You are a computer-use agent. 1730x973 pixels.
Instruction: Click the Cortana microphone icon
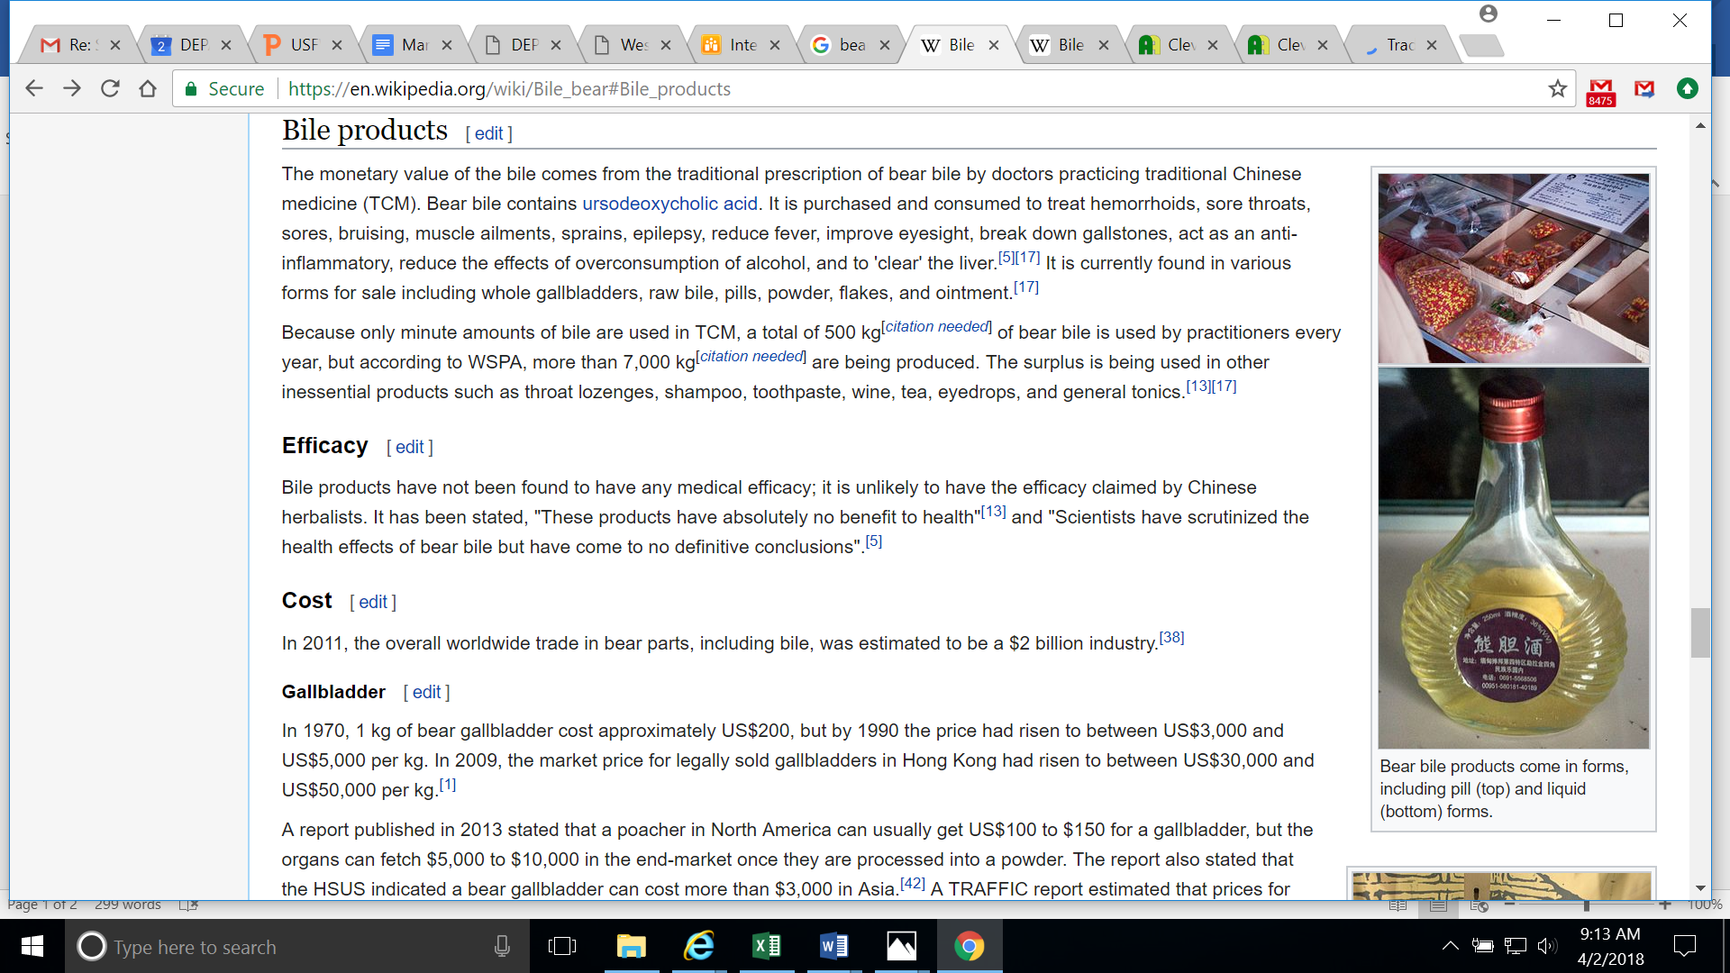[x=502, y=946]
